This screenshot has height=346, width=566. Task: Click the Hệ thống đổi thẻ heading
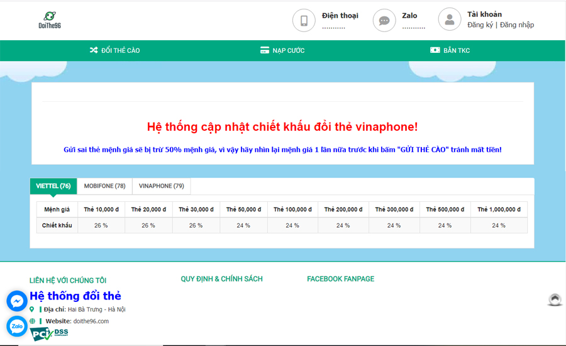coord(75,296)
